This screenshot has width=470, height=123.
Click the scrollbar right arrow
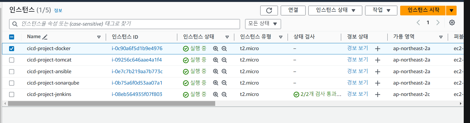click(x=461, y=104)
